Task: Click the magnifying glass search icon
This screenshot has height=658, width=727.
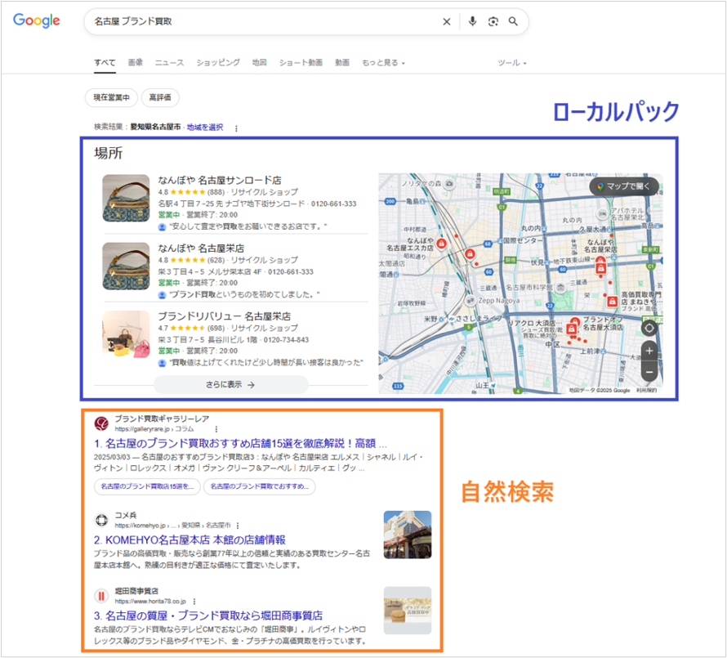Action: tap(514, 21)
